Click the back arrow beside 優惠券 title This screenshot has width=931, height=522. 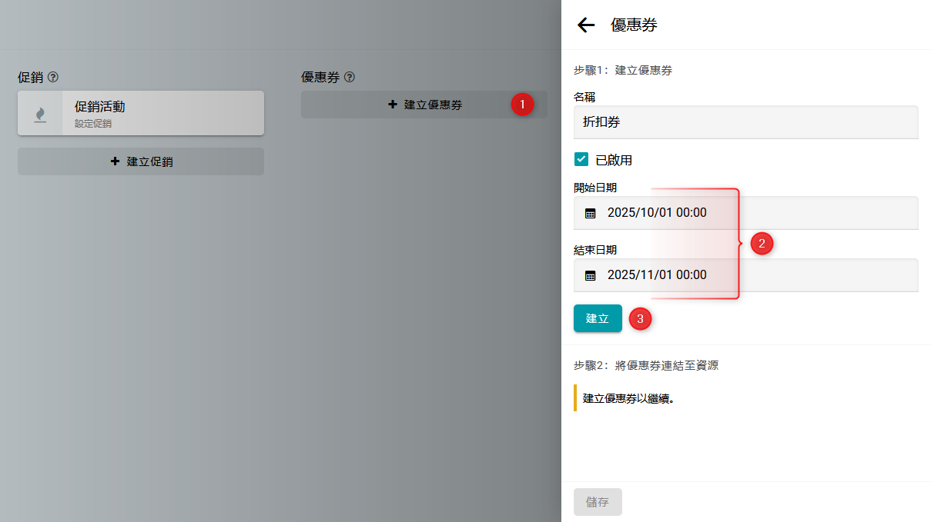point(586,25)
